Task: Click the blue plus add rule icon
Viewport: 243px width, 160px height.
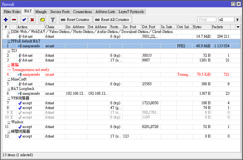Action: point(6,20)
